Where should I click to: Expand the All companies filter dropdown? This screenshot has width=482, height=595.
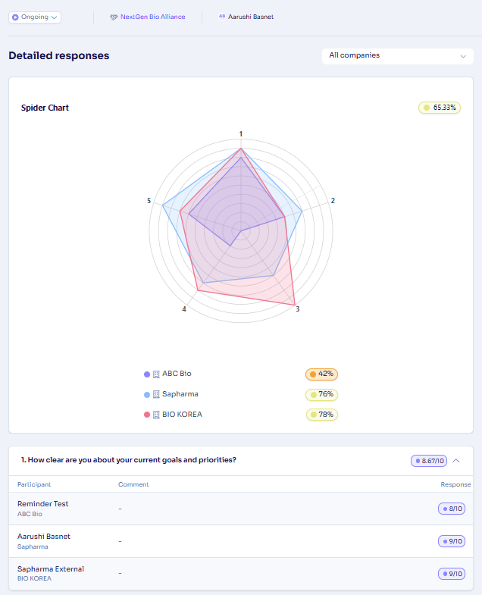tap(397, 56)
